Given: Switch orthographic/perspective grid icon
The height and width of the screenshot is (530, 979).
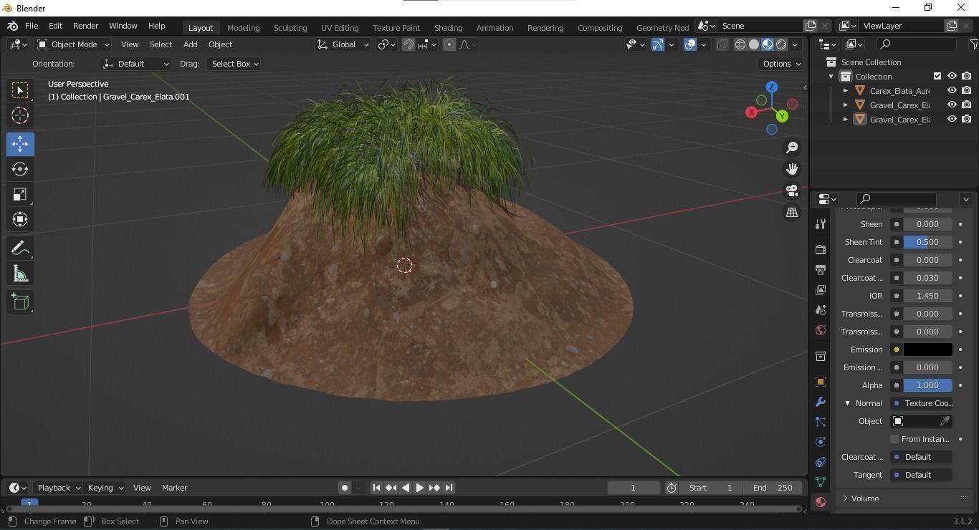Looking at the screenshot, I should [x=792, y=213].
